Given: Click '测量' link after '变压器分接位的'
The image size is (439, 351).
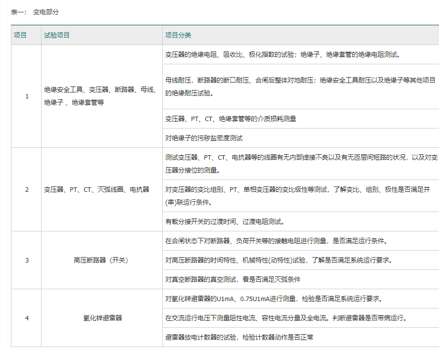Looking at the screenshot, I should 210,170.
